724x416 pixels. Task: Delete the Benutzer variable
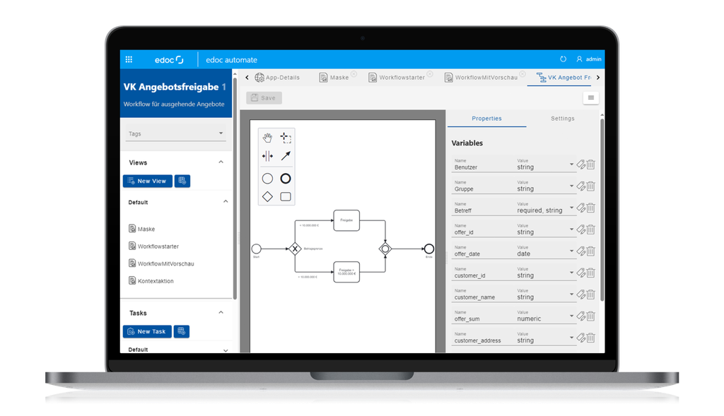coord(590,165)
